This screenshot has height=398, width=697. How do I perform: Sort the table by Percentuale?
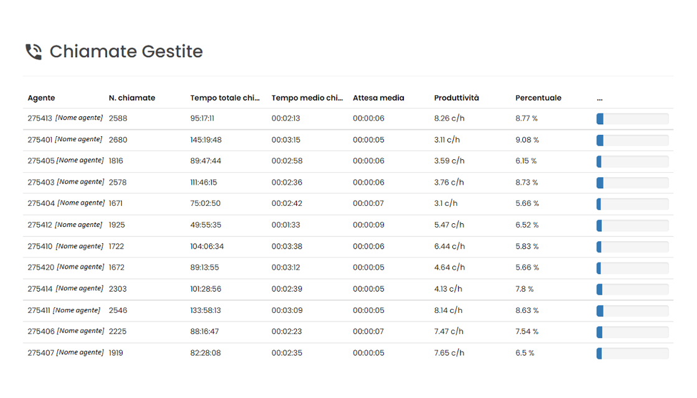click(x=538, y=98)
